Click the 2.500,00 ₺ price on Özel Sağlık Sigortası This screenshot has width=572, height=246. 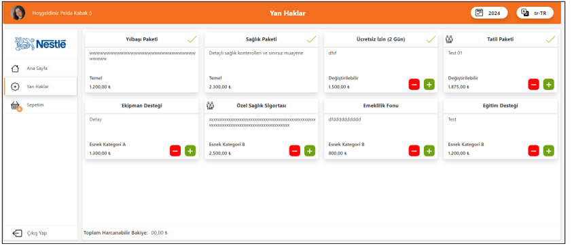click(220, 153)
